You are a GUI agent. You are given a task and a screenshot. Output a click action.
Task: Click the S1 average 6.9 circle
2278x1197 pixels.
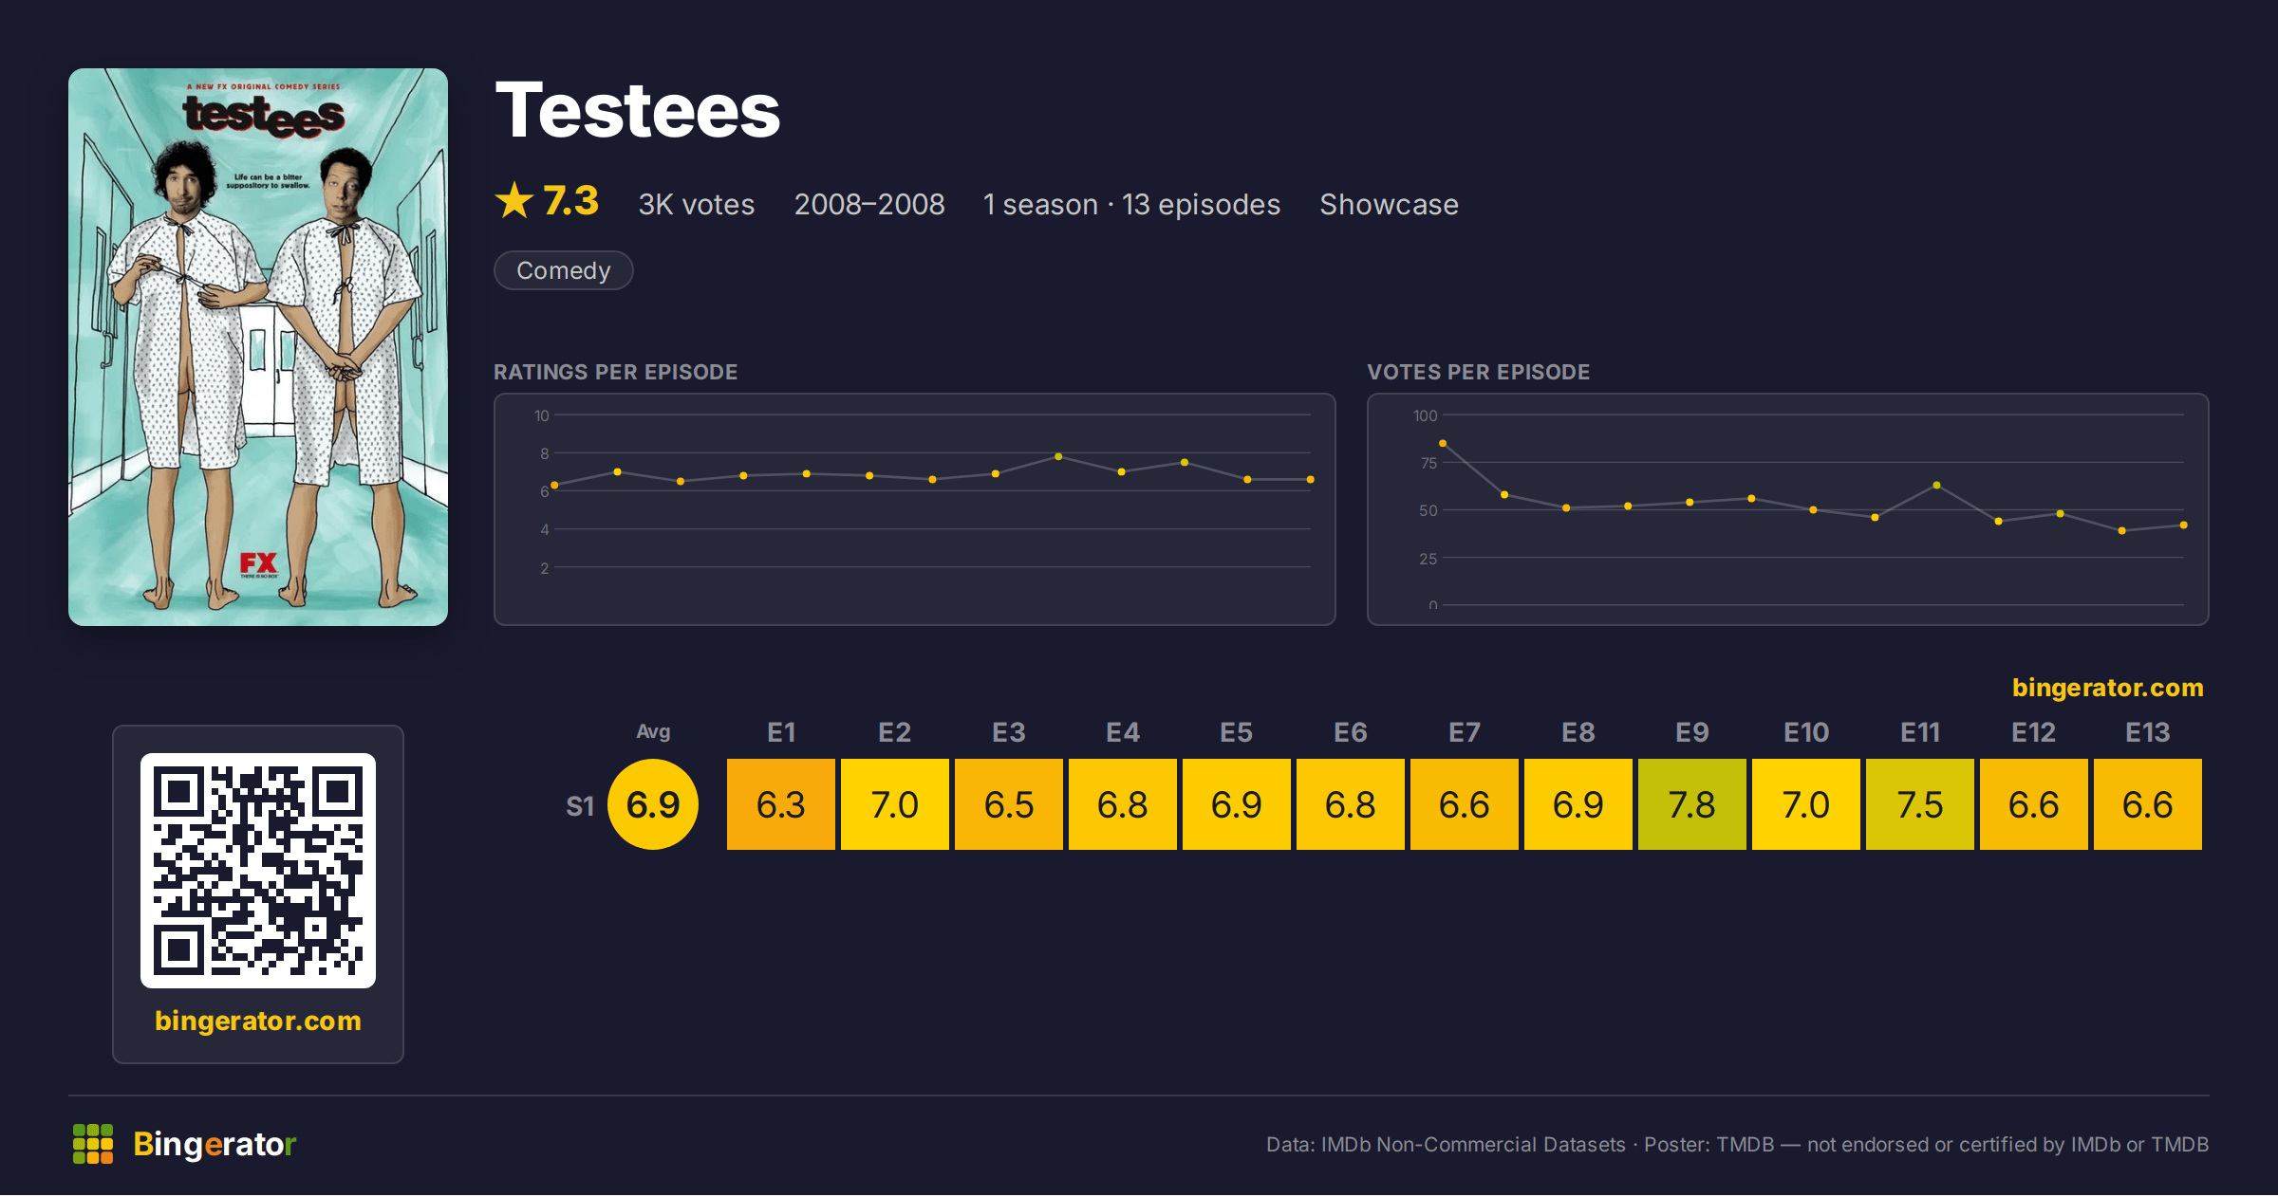pos(653,804)
